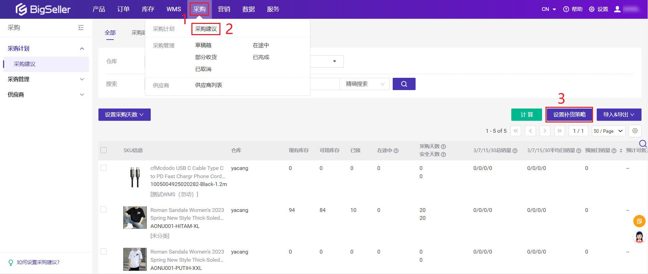This screenshot has width=648, height=274.
Task: Open the 库存 top menu
Action: click(148, 9)
